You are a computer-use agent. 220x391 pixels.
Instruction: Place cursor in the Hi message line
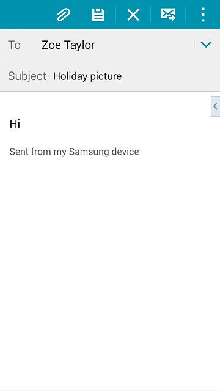tap(15, 124)
